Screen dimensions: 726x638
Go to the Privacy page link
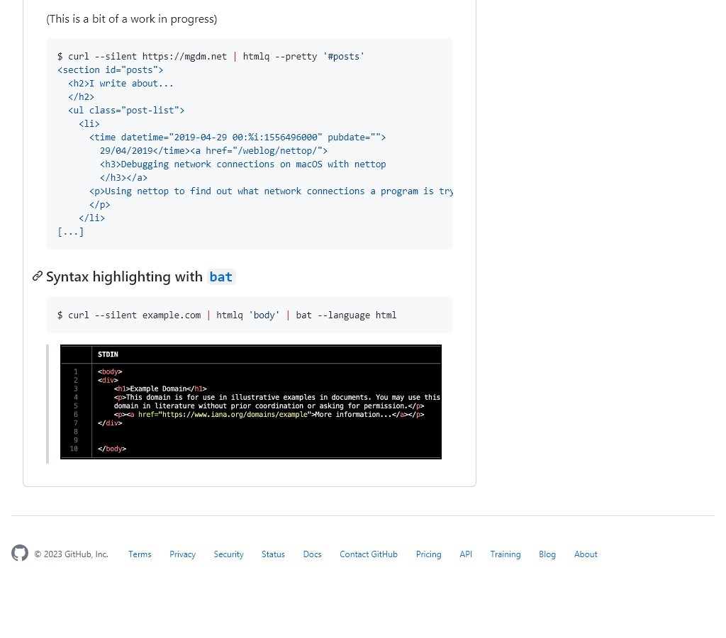tap(182, 554)
